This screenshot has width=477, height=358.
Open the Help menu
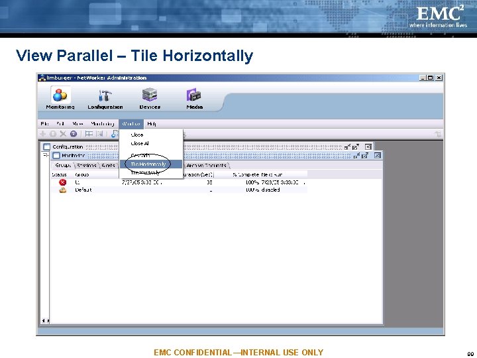click(152, 123)
